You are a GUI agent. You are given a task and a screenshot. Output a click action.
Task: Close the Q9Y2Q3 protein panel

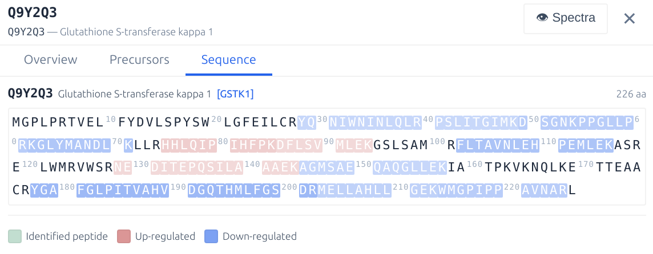[x=629, y=19]
